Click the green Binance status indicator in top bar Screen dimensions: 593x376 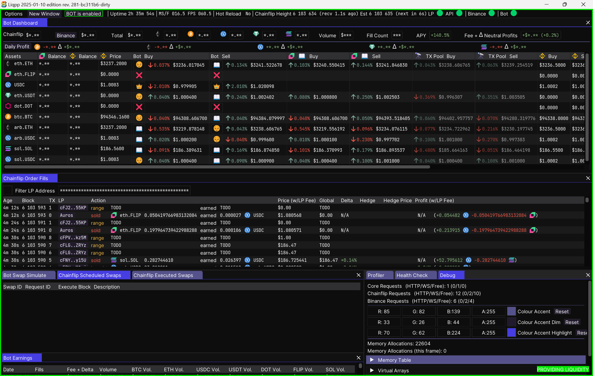coord(492,13)
